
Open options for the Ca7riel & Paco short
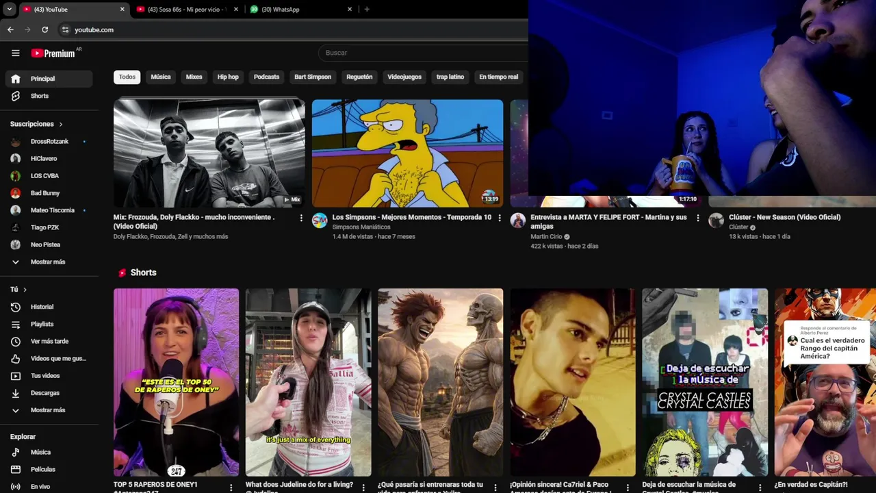pyautogui.click(x=628, y=488)
